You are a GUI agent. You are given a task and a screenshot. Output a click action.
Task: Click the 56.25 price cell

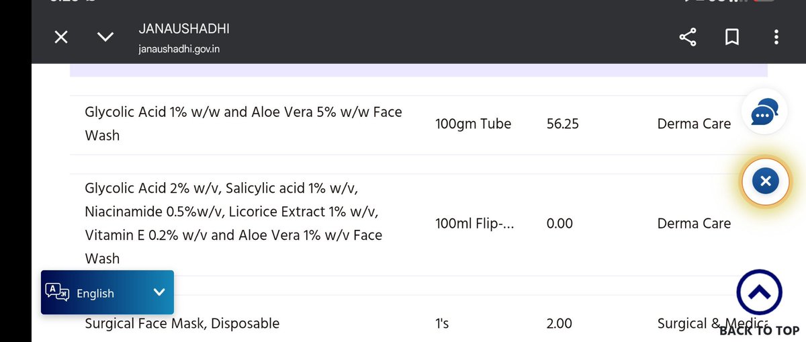563,124
